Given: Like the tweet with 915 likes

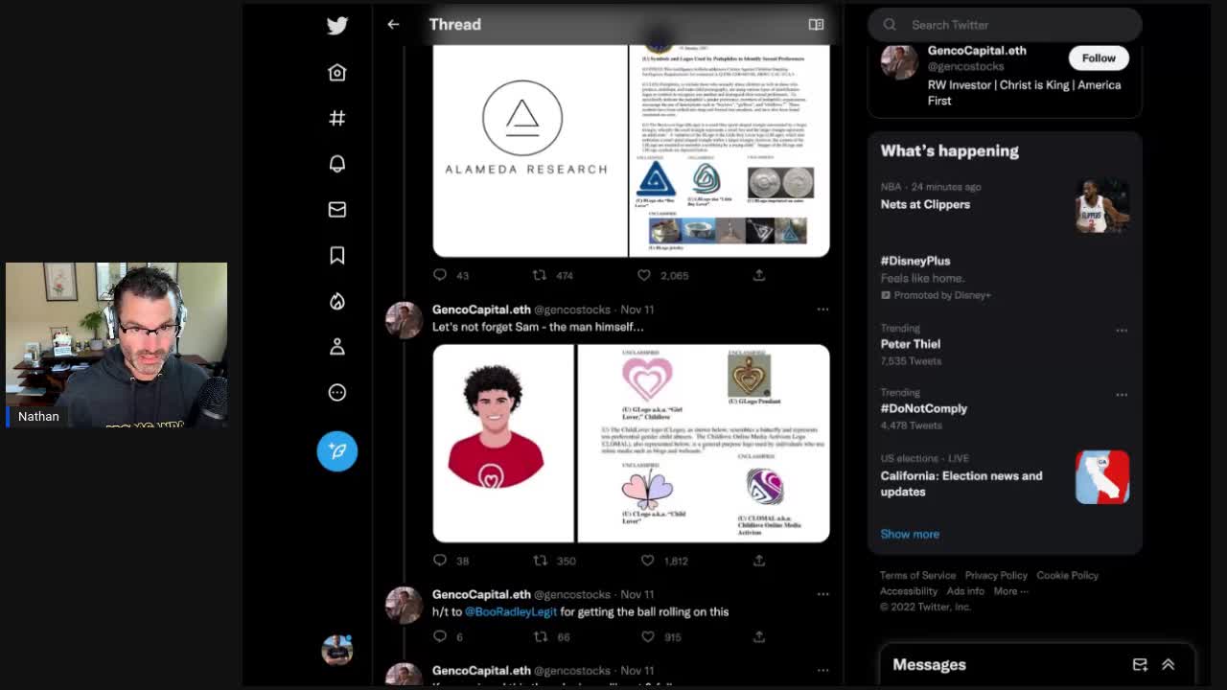Looking at the screenshot, I should coord(648,636).
